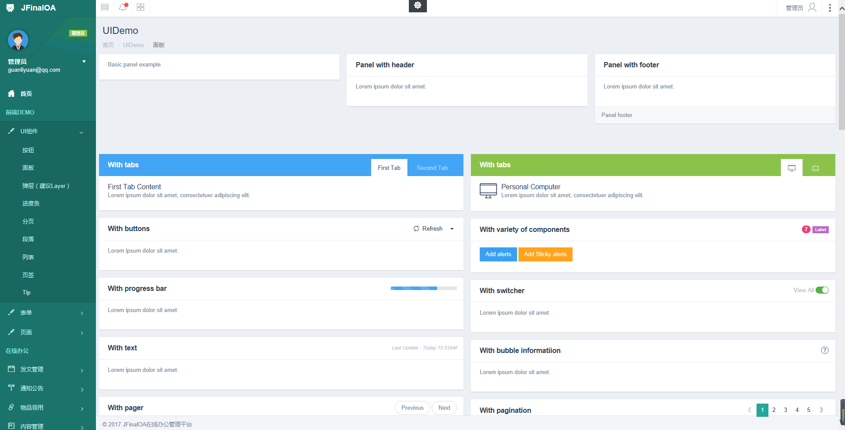Select the laptop tab icon in green panel
The height and width of the screenshot is (430, 845).
[816, 168]
